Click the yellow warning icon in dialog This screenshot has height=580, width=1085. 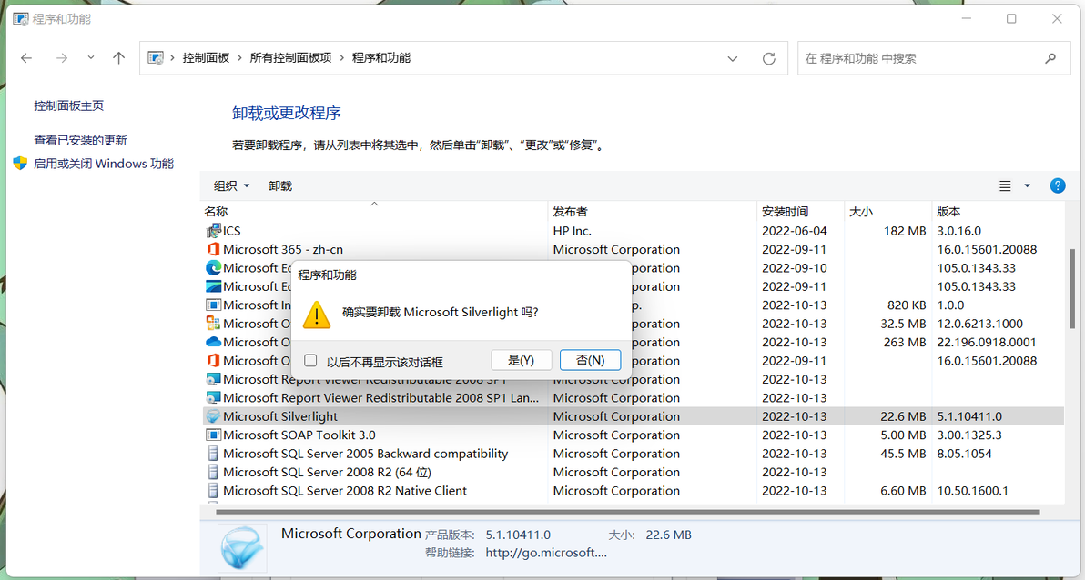[317, 314]
